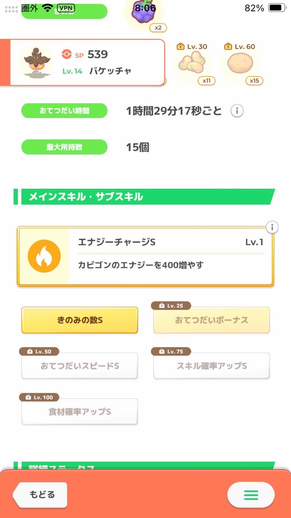
Task: Tap the grape berry icon at top
Action: (x=143, y=12)
